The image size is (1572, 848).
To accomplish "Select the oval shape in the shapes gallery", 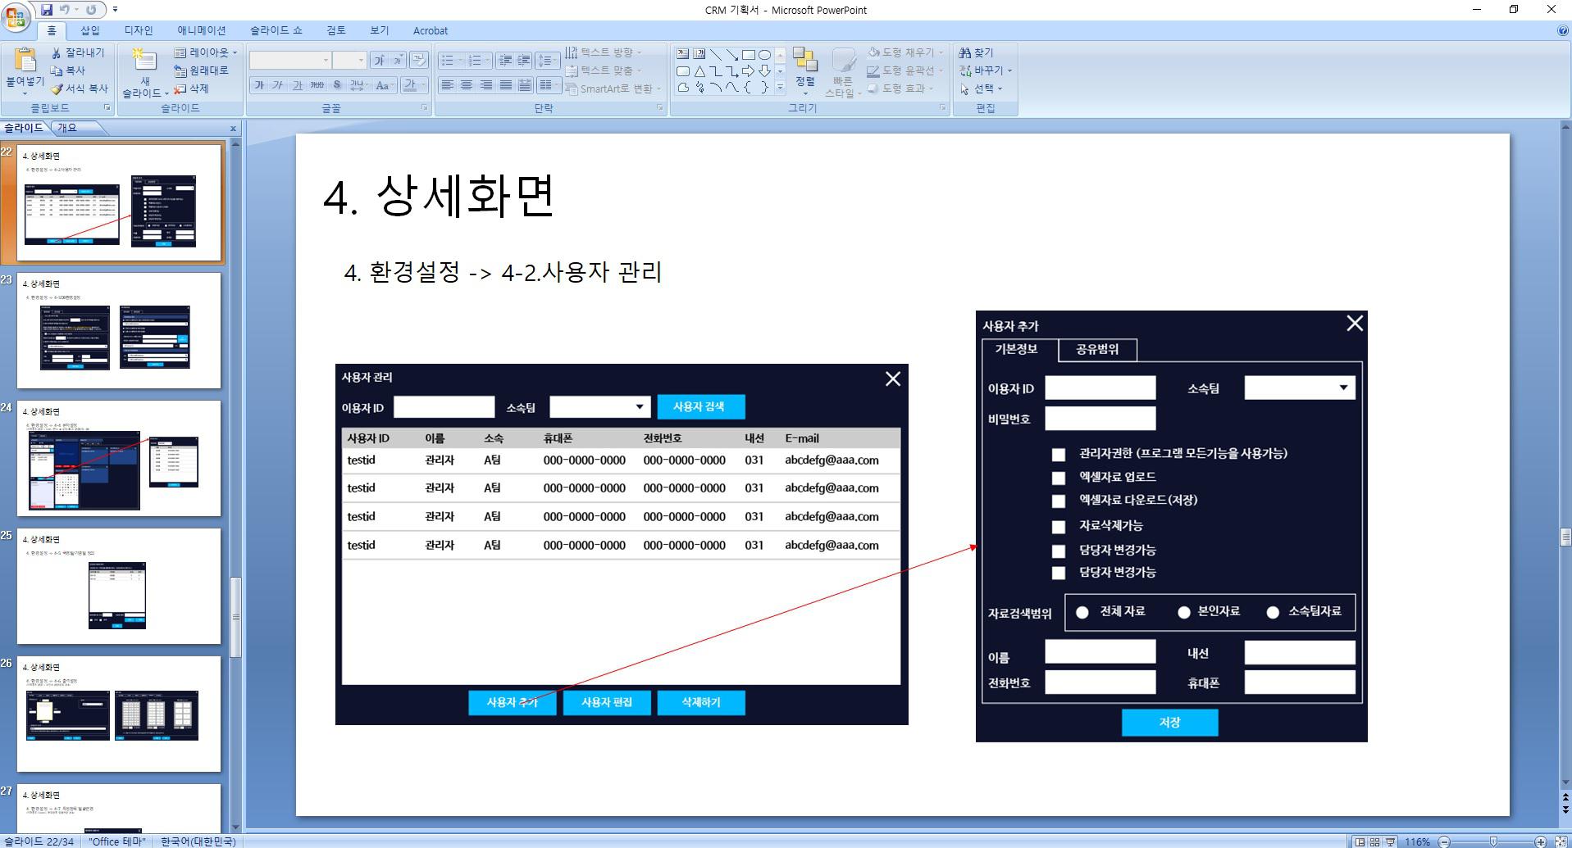I will pos(764,55).
